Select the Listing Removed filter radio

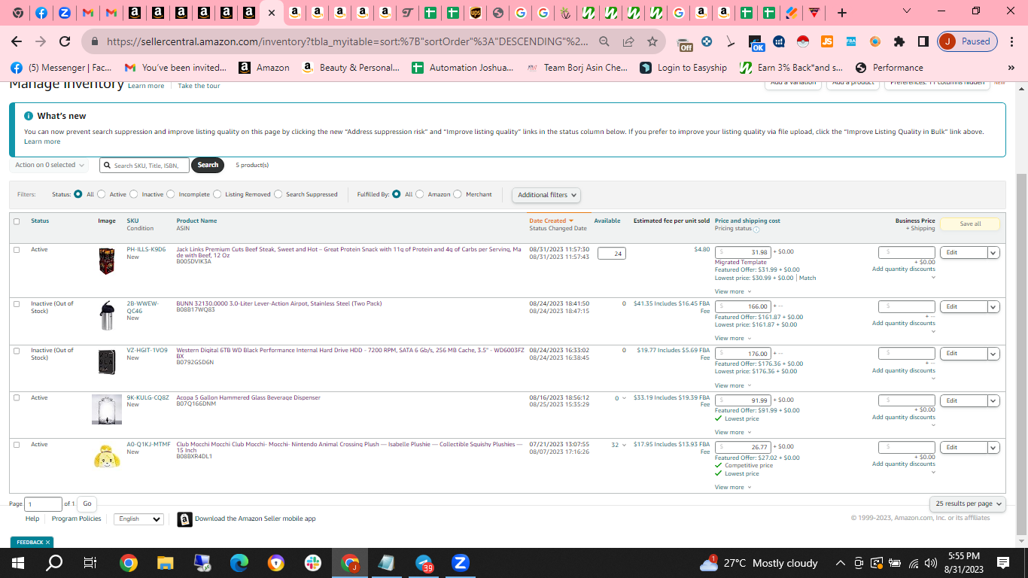click(x=217, y=194)
